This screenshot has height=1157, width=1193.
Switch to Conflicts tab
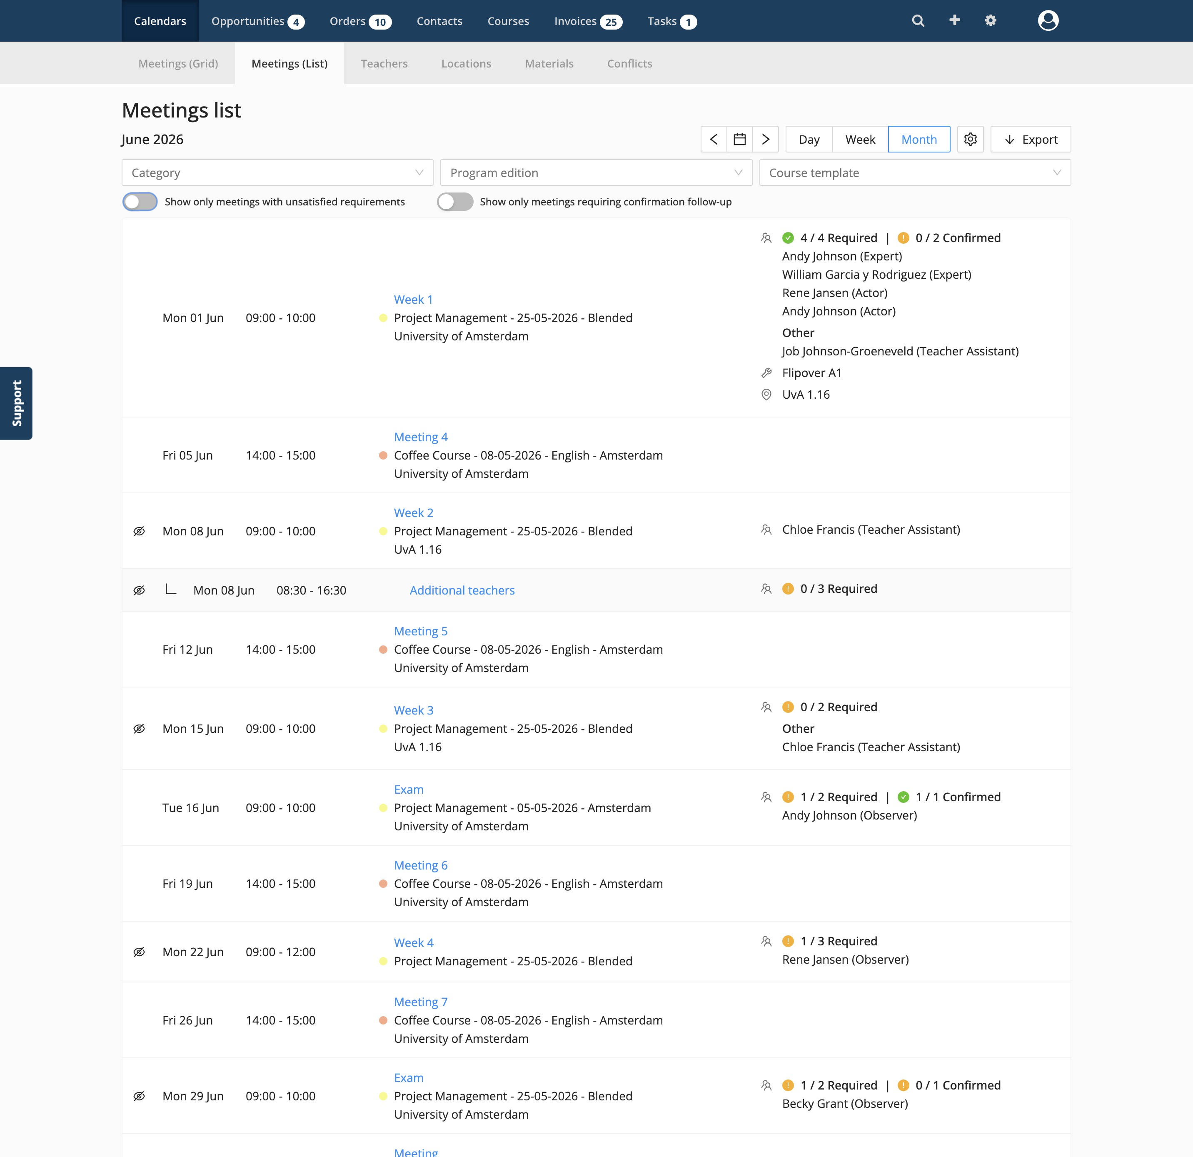click(x=629, y=63)
